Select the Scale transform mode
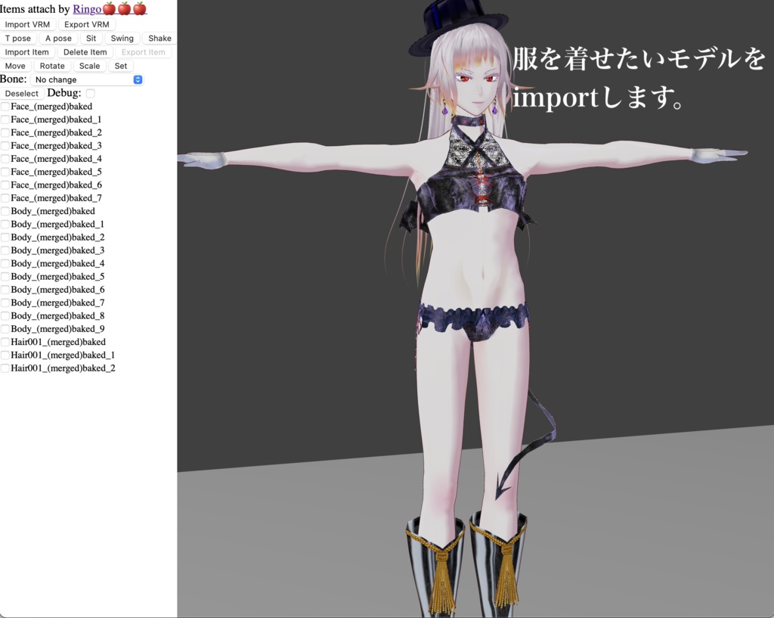774x618 pixels. (89, 66)
